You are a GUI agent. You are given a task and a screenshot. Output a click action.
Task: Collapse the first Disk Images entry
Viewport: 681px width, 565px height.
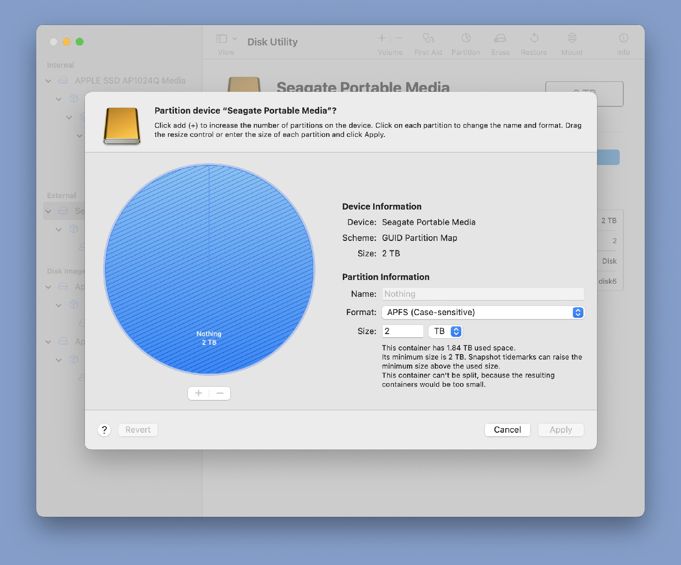[48, 287]
